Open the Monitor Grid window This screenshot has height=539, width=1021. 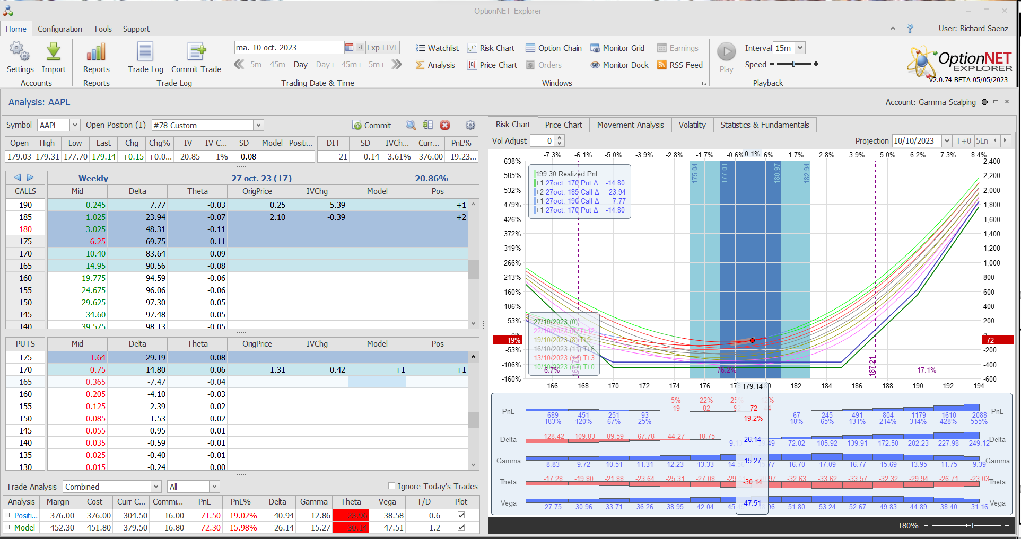point(617,48)
